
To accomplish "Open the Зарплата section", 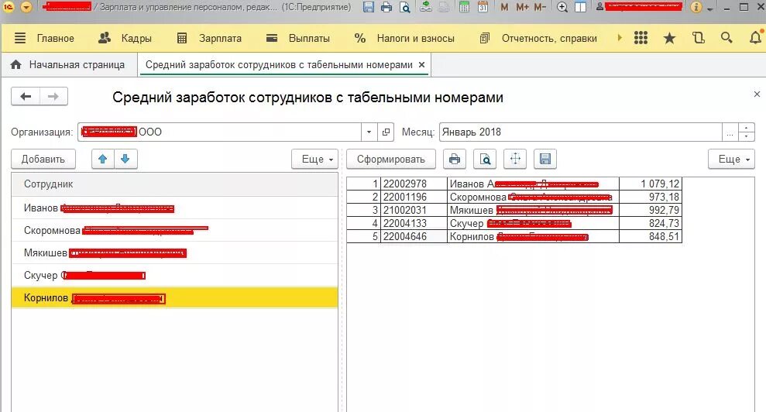I will [x=209, y=38].
